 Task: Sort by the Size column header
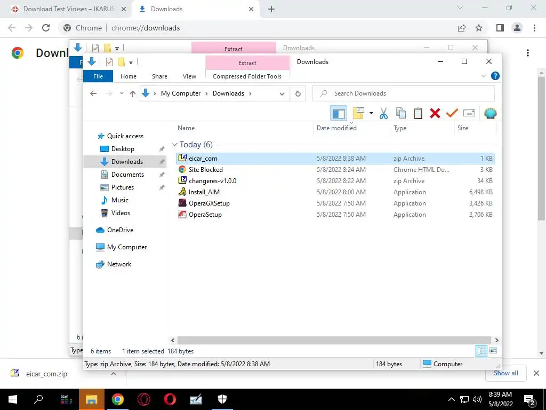[x=463, y=128]
